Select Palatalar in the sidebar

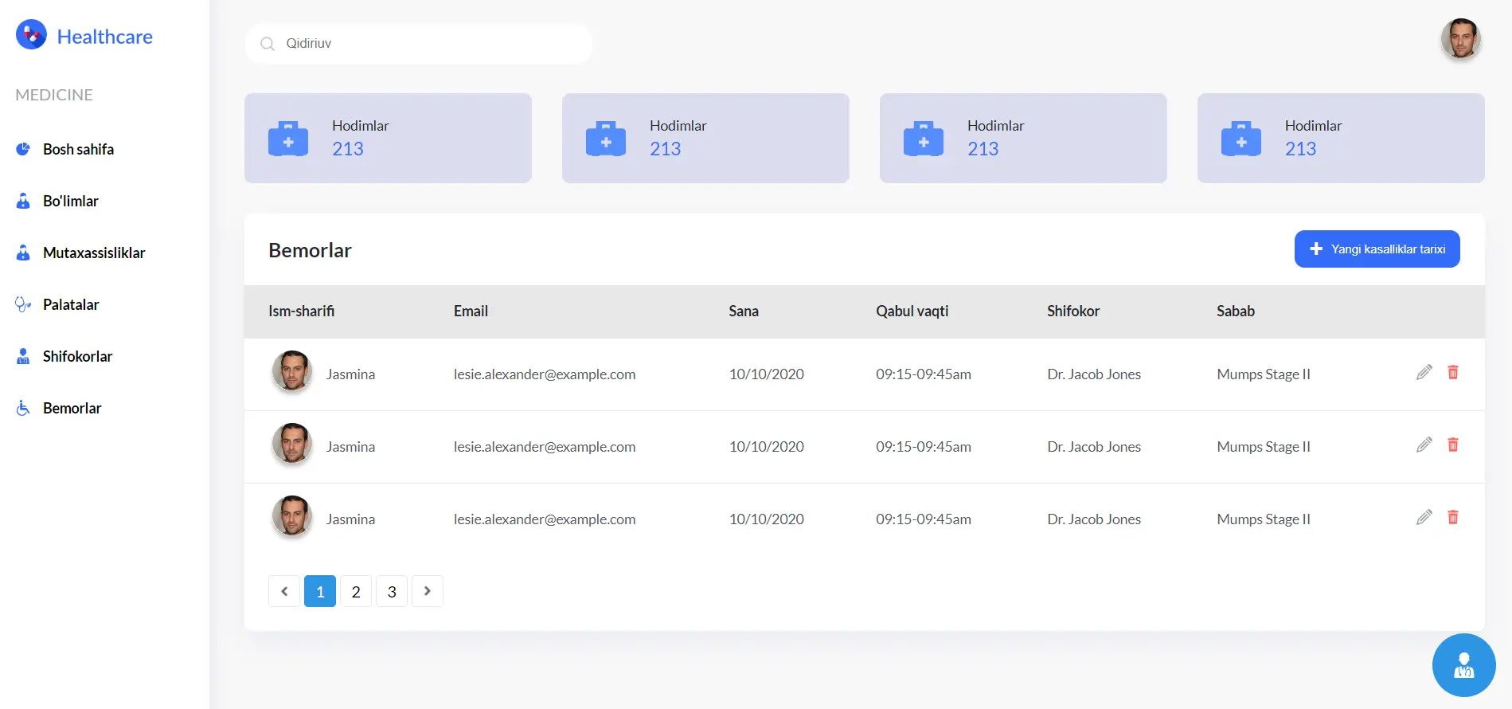coord(71,304)
